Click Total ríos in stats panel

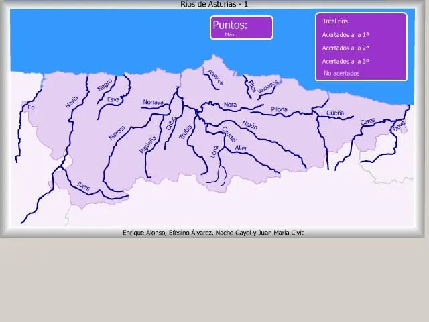pos(335,21)
